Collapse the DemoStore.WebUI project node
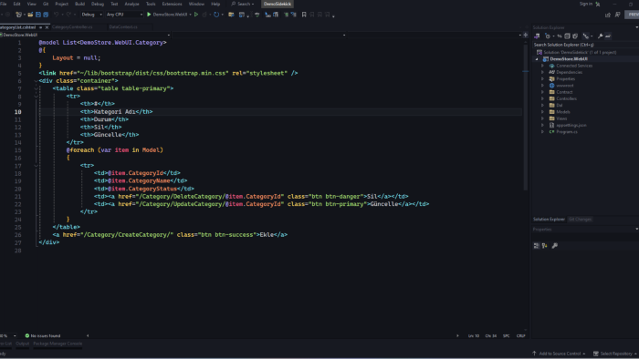Image resolution: width=639 pixels, height=359 pixels. (x=537, y=59)
